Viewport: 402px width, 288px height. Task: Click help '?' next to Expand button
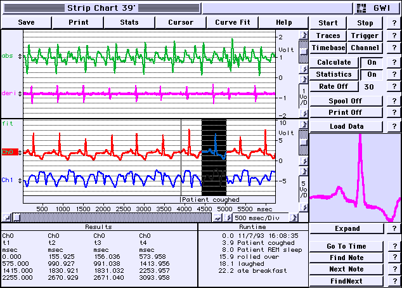coord(394,228)
